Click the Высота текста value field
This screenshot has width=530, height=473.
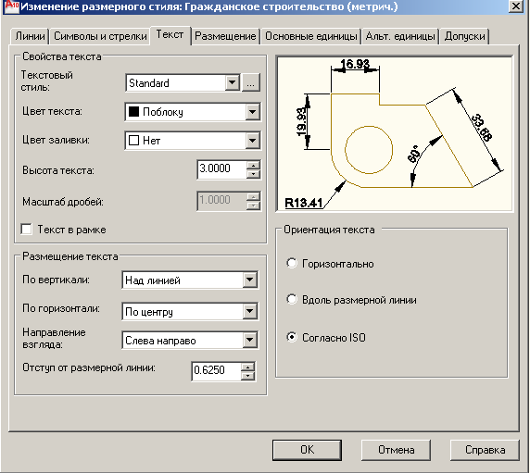click(x=221, y=168)
